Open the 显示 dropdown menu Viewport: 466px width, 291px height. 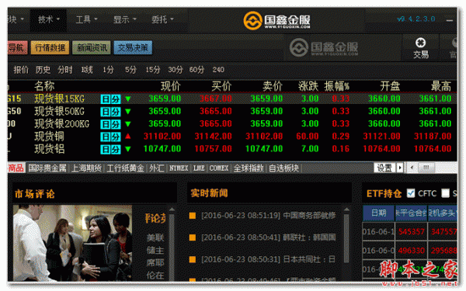click(124, 19)
